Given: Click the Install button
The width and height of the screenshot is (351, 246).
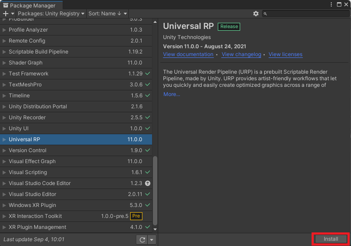Looking at the screenshot, I should pyautogui.click(x=331, y=239).
